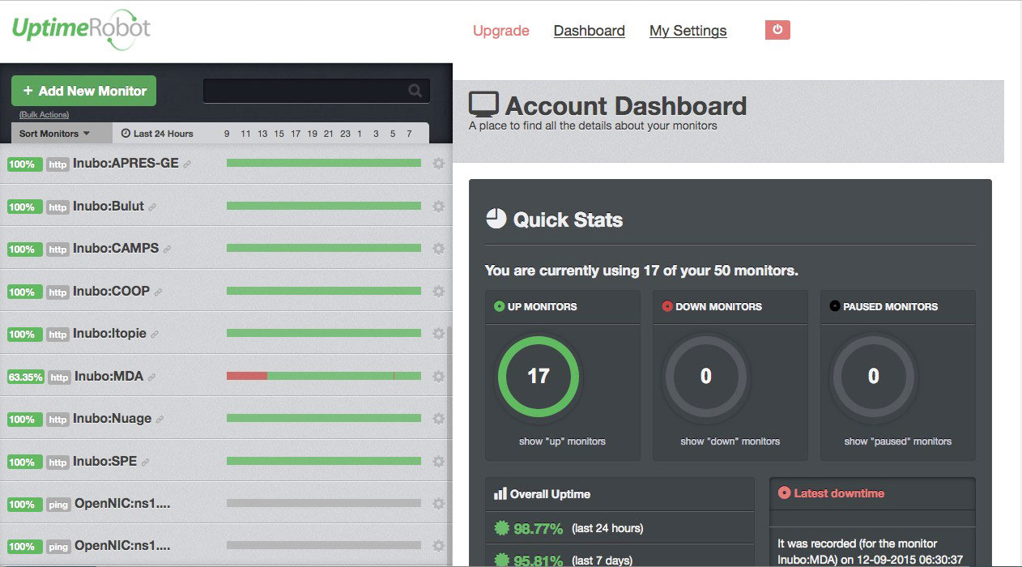Show "down" monitors link
Viewport: 1022px width, 567px height.
pos(730,441)
